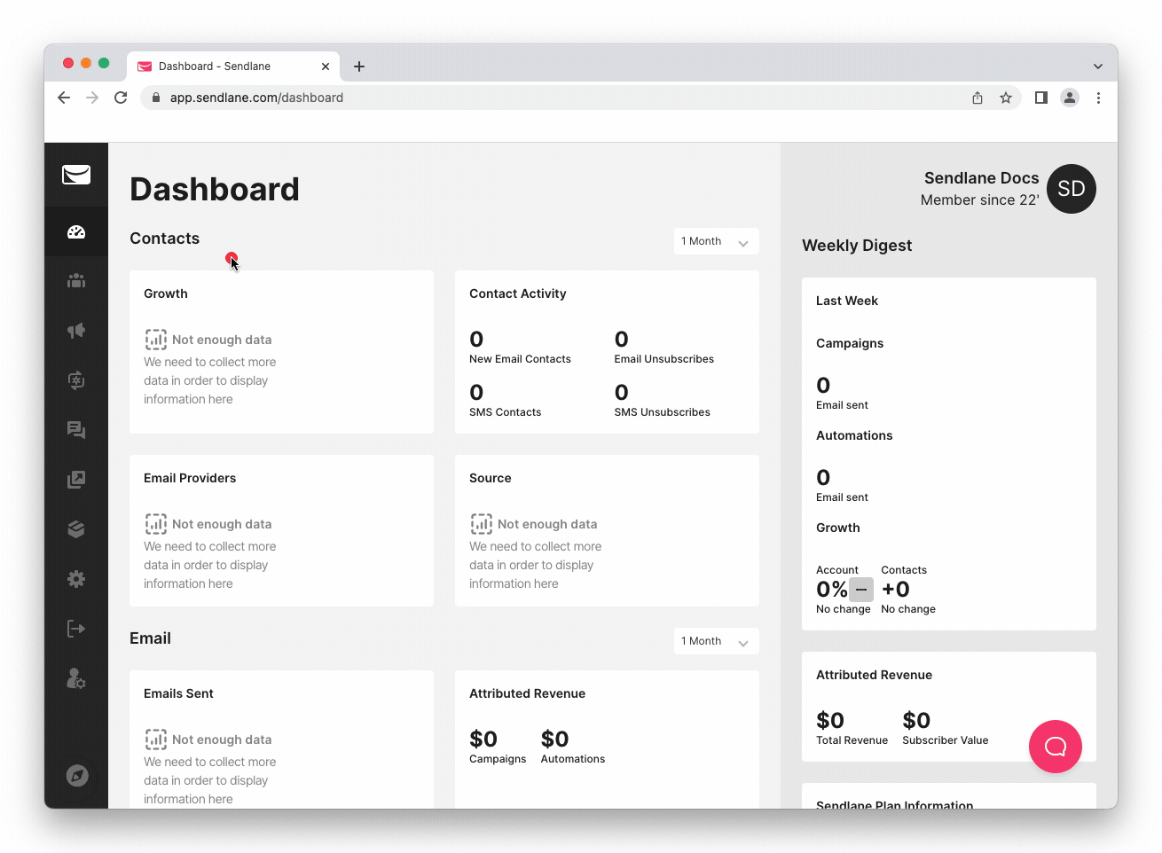Click the dash badge beside Account 0%
Viewport: 1162px width, 853px height.
pos(861,590)
